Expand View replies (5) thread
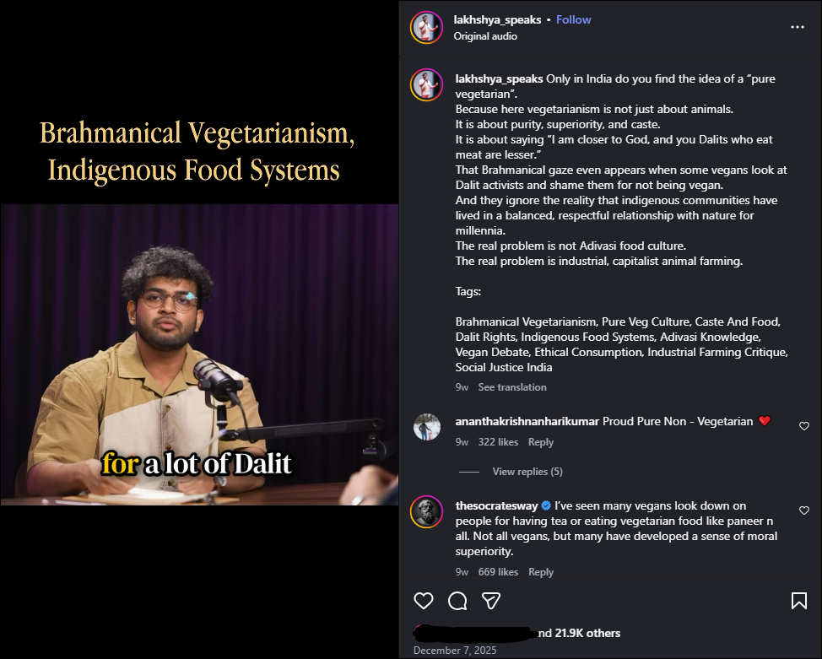This screenshot has height=659, width=822. pos(527,472)
